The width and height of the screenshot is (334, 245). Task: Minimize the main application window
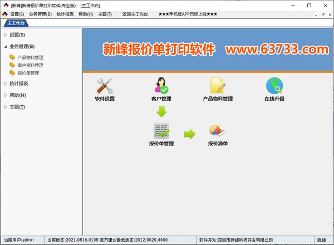(x=293, y=6)
